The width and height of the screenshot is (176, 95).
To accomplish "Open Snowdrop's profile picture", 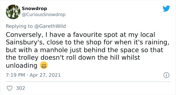I will pyautogui.click(x=13, y=12).
